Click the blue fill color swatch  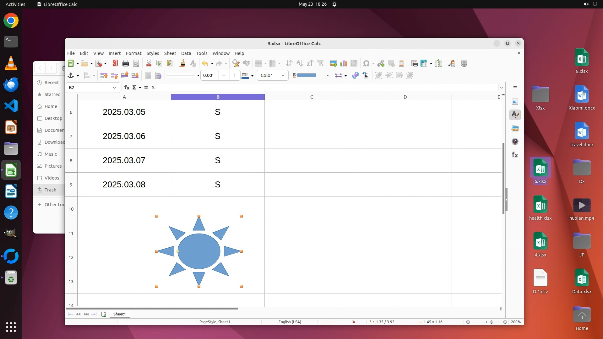307,75
